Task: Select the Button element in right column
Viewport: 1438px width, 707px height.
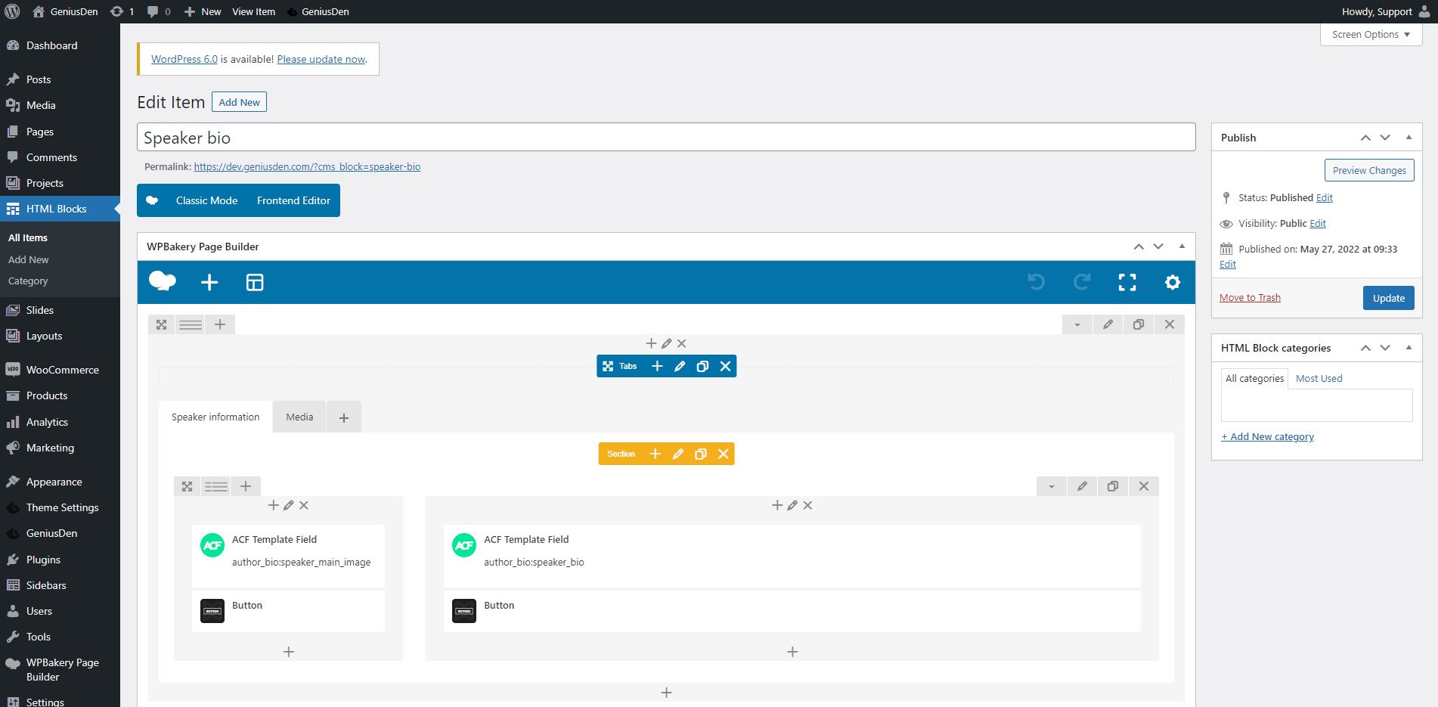Action: coord(792,611)
